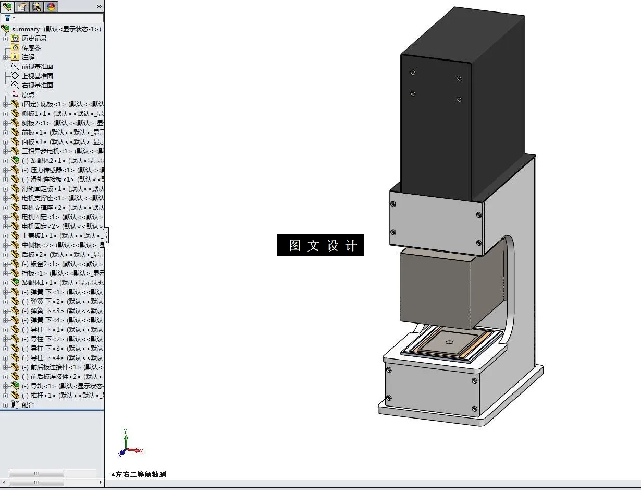Viewport: 641px width, 490px height.
Task: Select 电机固定<1> in the tree
Action: point(63,217)
